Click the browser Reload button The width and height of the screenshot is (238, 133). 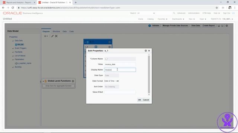click(13, 8)
